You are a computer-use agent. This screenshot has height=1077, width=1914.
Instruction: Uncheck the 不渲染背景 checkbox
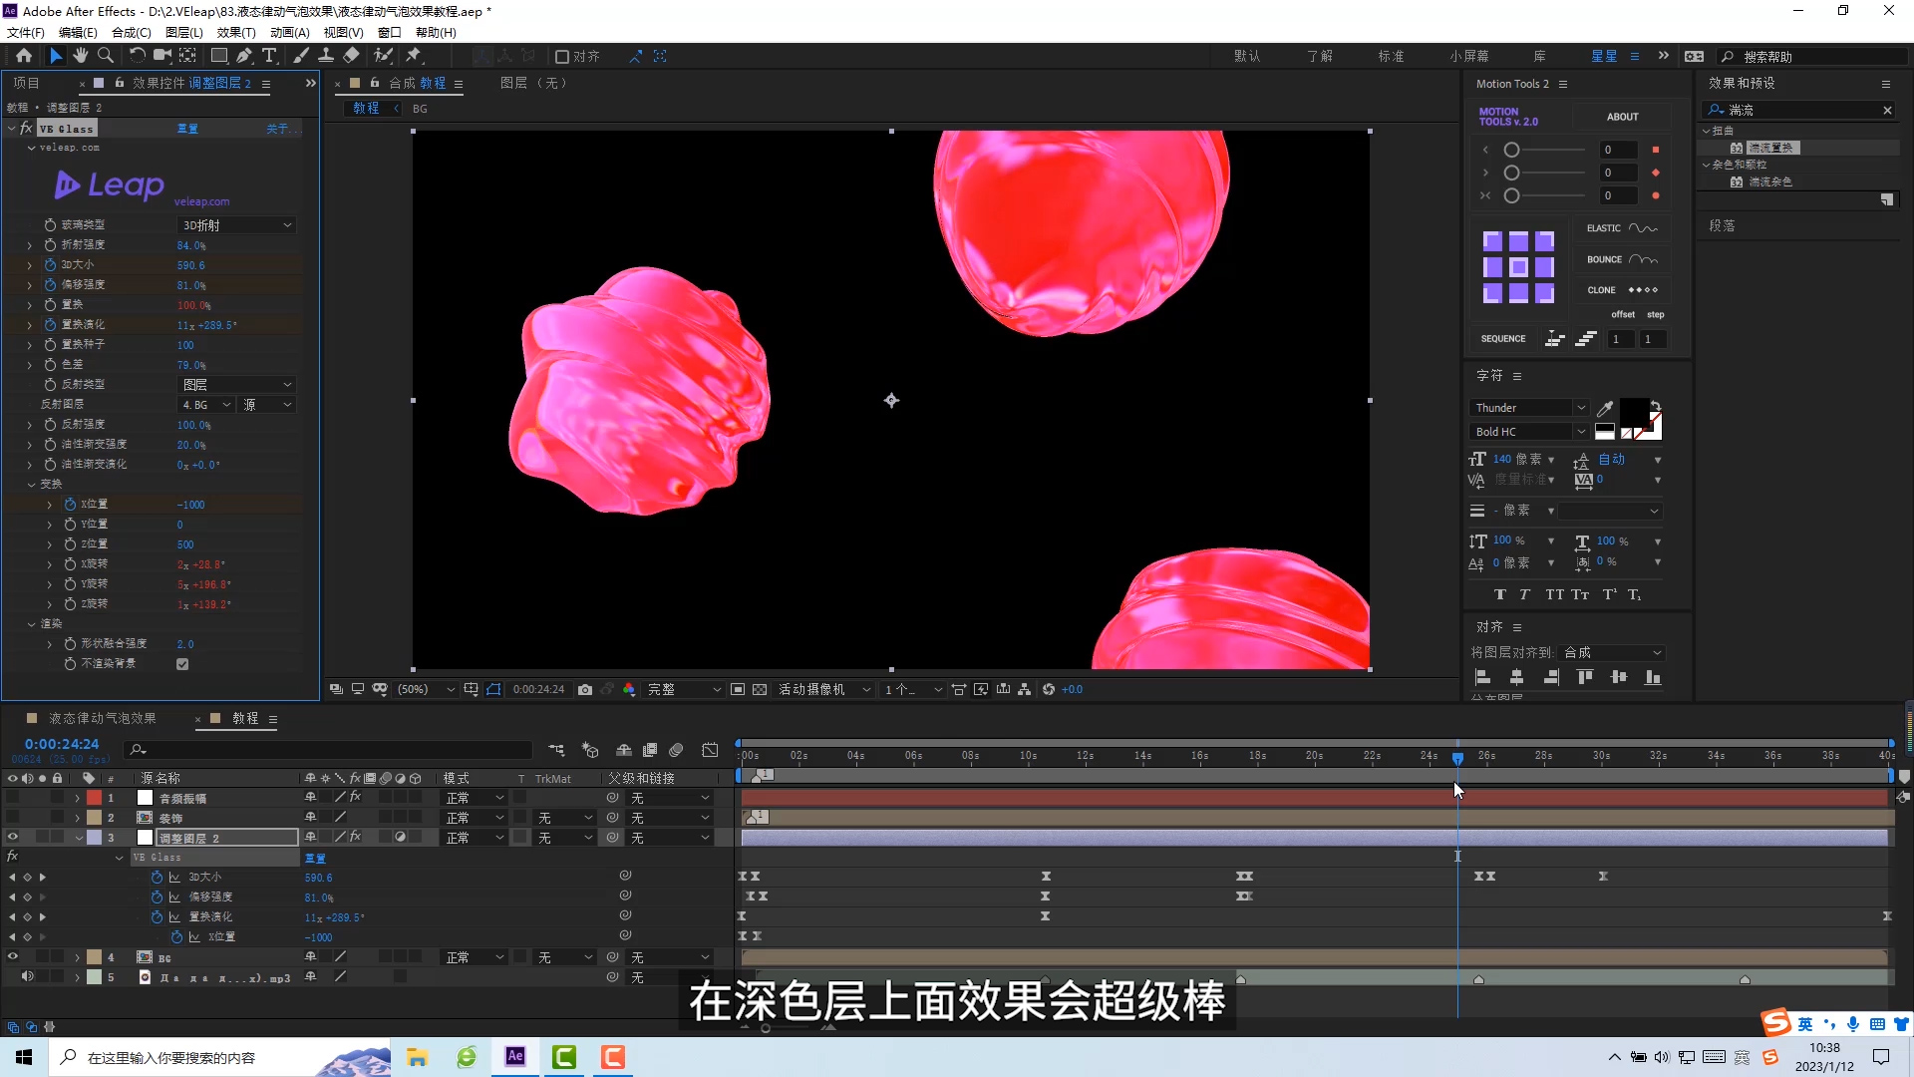coord(182,664)
